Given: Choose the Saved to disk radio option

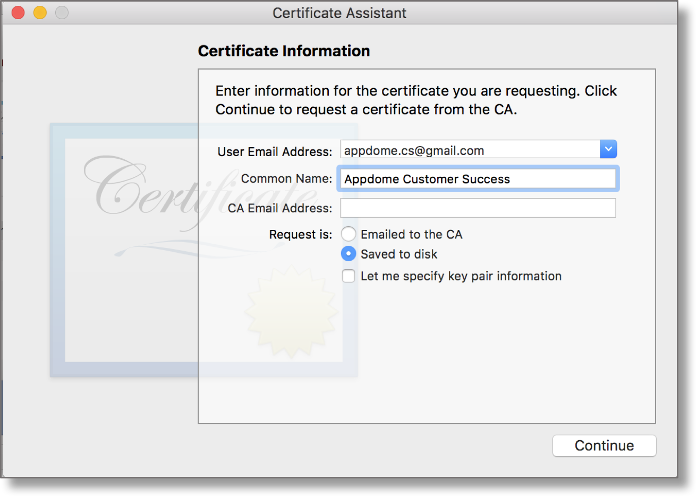Looking at the screenshot, I should 348,254.
